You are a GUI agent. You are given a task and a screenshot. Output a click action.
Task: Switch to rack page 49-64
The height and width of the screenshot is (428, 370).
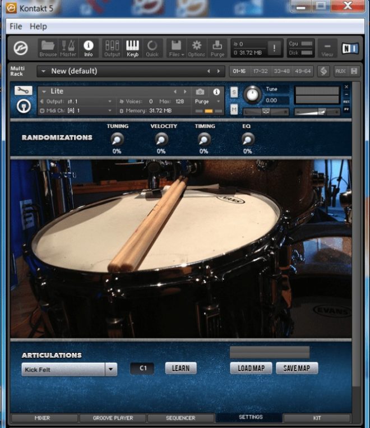click(303, 71)
